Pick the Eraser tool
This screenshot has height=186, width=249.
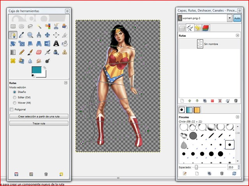39,52
